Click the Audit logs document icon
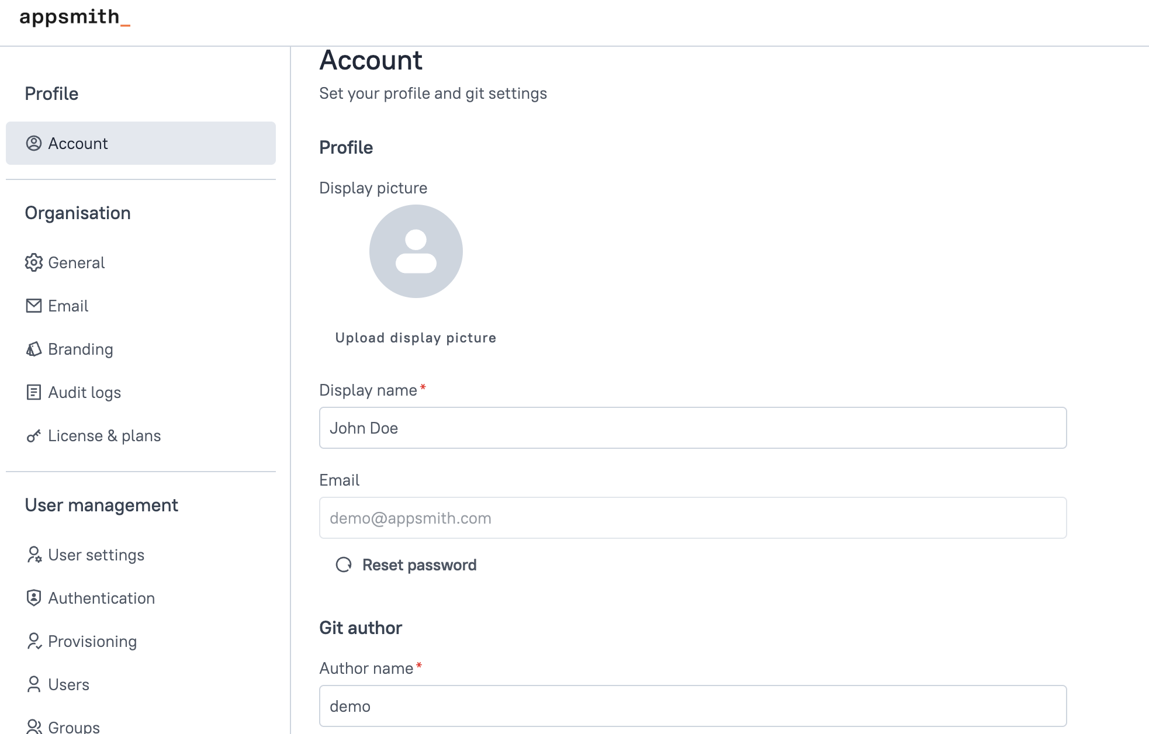This screenshot has width=1149, height=734. (34, 392)
